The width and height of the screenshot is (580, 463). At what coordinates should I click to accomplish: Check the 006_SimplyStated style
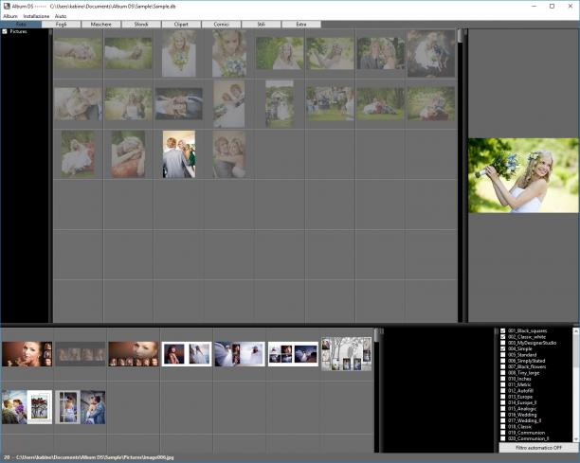point(502,361)
